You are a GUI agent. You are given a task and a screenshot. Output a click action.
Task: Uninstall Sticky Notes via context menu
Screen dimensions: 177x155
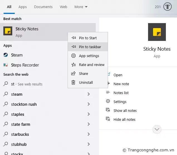86,83
